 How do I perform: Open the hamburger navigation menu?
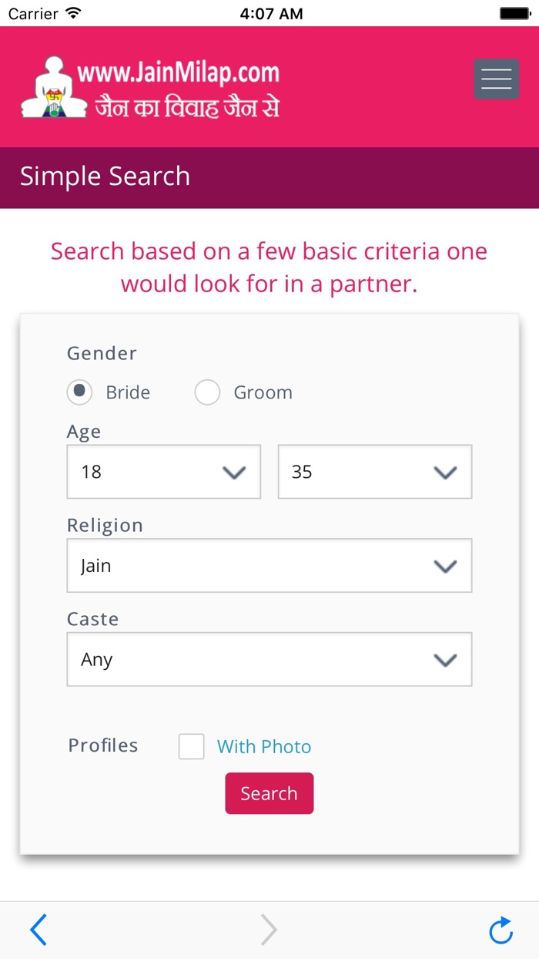pos(496,79)
